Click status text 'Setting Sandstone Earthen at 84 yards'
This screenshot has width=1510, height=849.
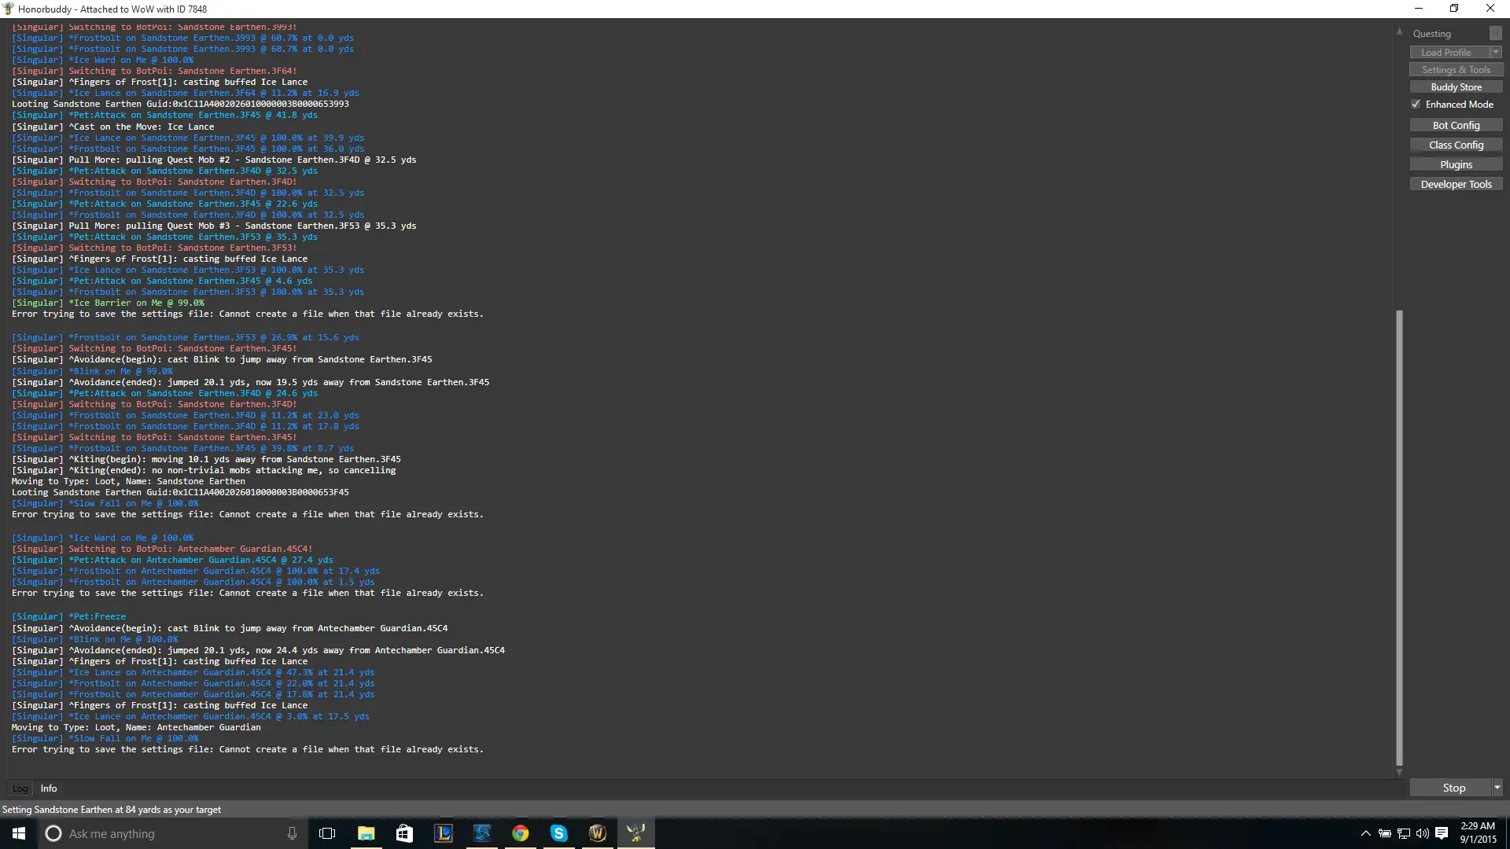click(112, 810)
